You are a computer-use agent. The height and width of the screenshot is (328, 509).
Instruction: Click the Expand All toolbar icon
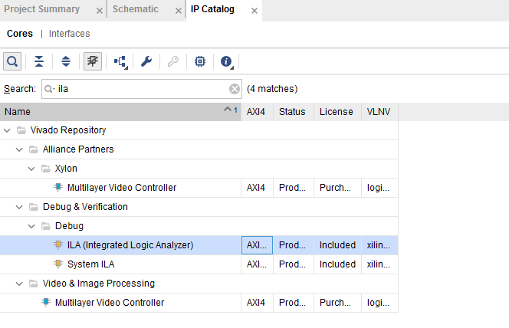[x=65, y=61]
